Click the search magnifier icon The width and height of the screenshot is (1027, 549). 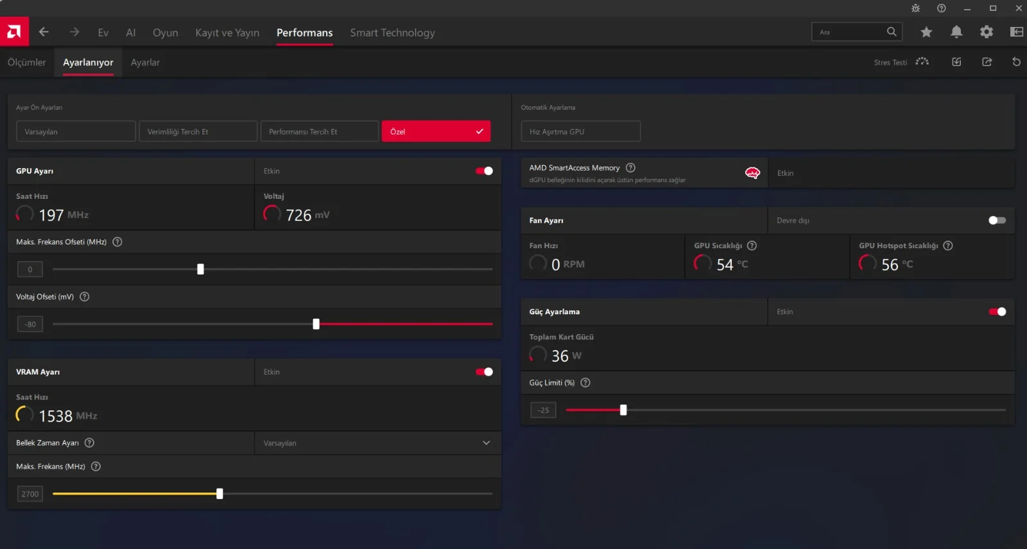coord(892,31)
